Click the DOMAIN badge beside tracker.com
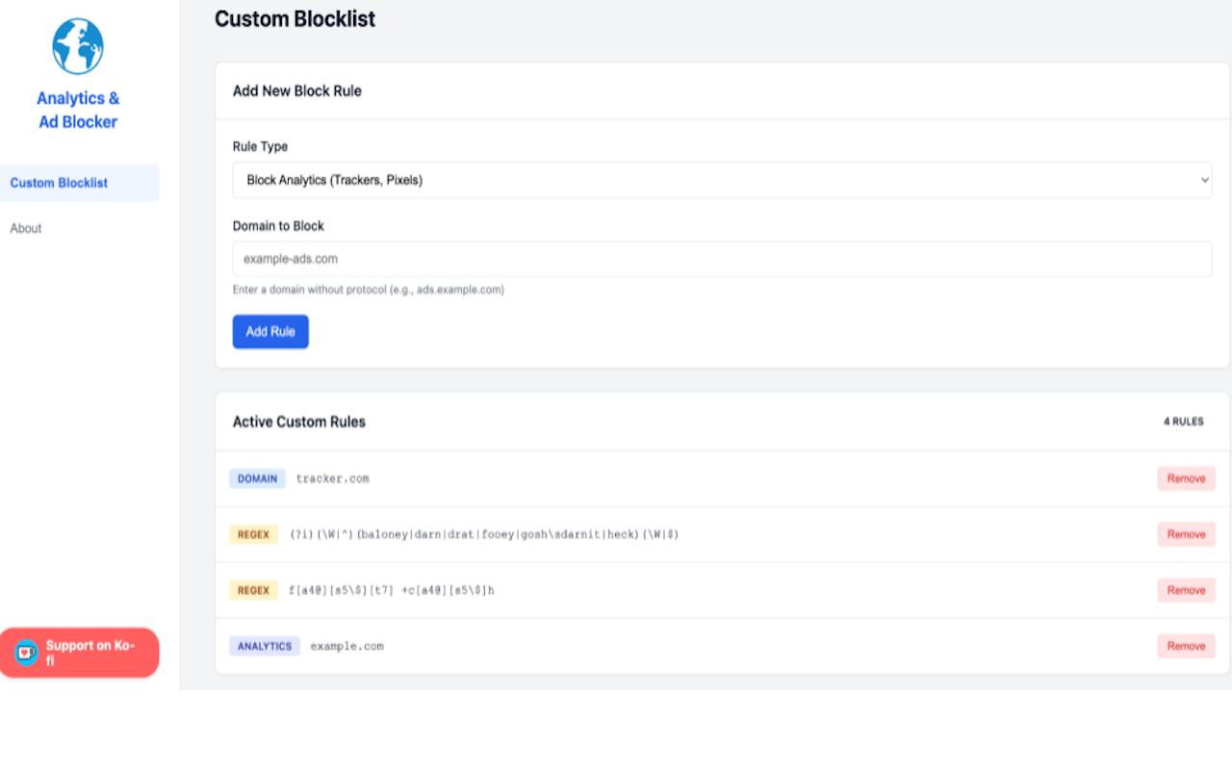The height and width of the screenshot is (770, 1232). 257,478
